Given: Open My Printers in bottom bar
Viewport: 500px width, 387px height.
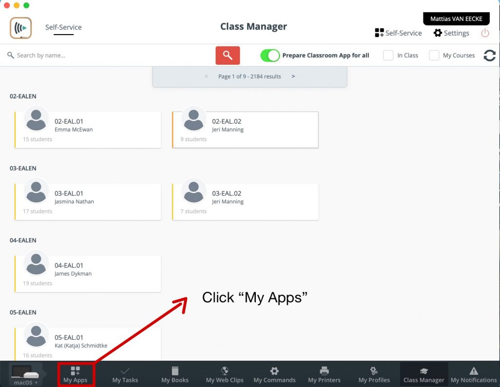Looking at the screenshot, I should point(324,374).
